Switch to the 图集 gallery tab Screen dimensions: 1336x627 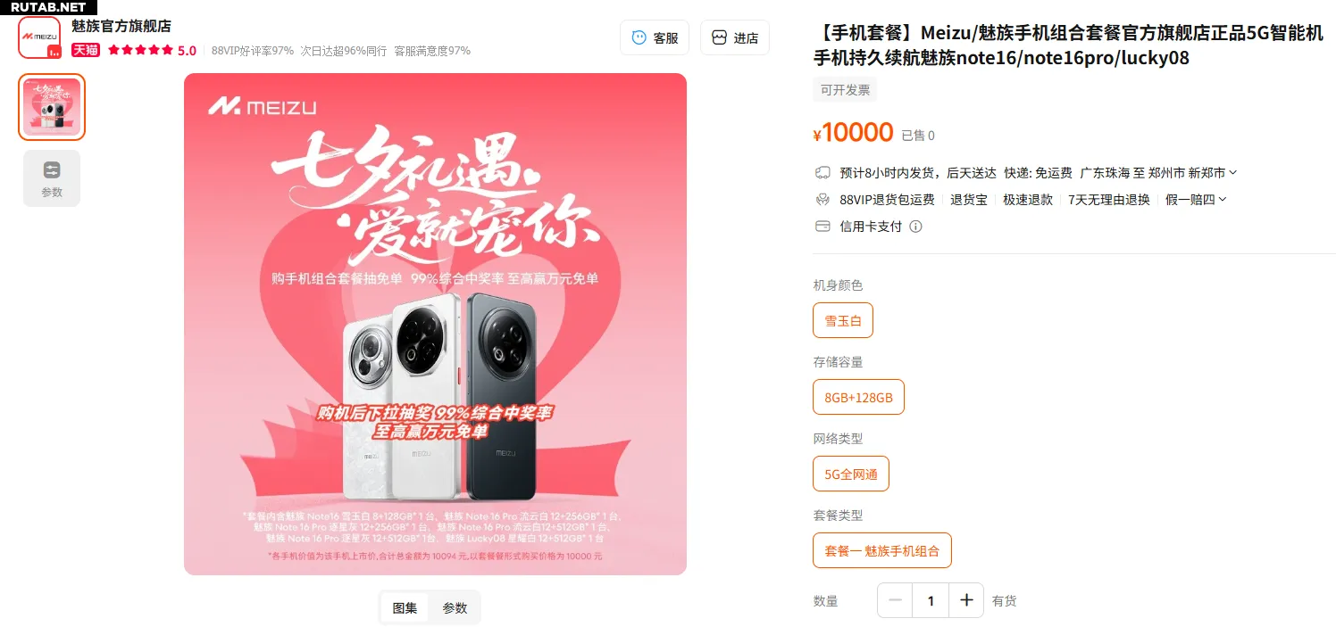405,607
